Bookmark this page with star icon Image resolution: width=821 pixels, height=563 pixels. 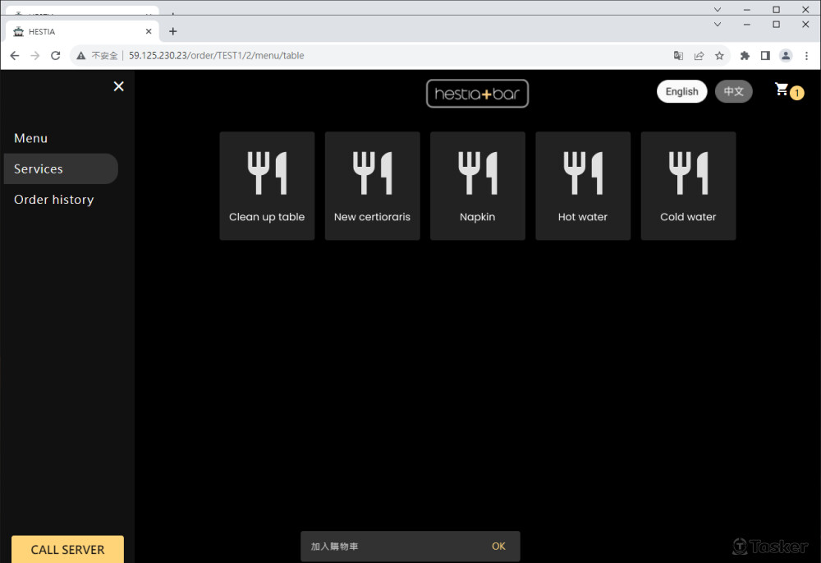[x=719, y=56]
